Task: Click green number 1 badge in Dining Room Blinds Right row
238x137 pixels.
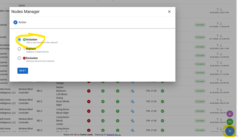Action: [118, 102]
